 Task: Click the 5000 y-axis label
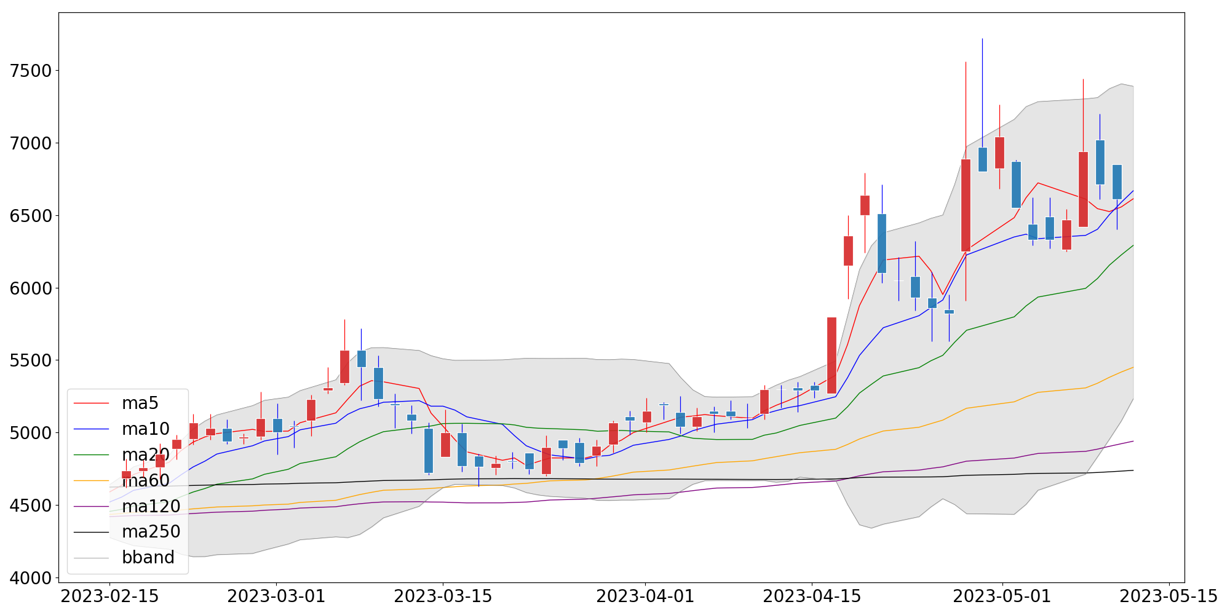tap(31, 434)
